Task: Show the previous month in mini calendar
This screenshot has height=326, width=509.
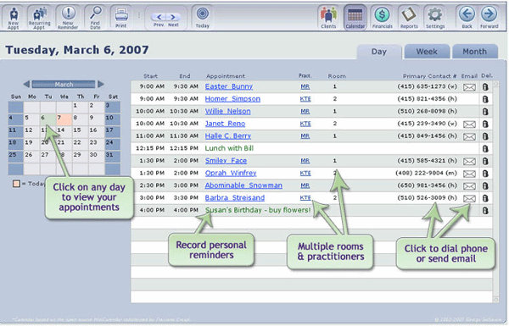Action: [x=26, y=85]
